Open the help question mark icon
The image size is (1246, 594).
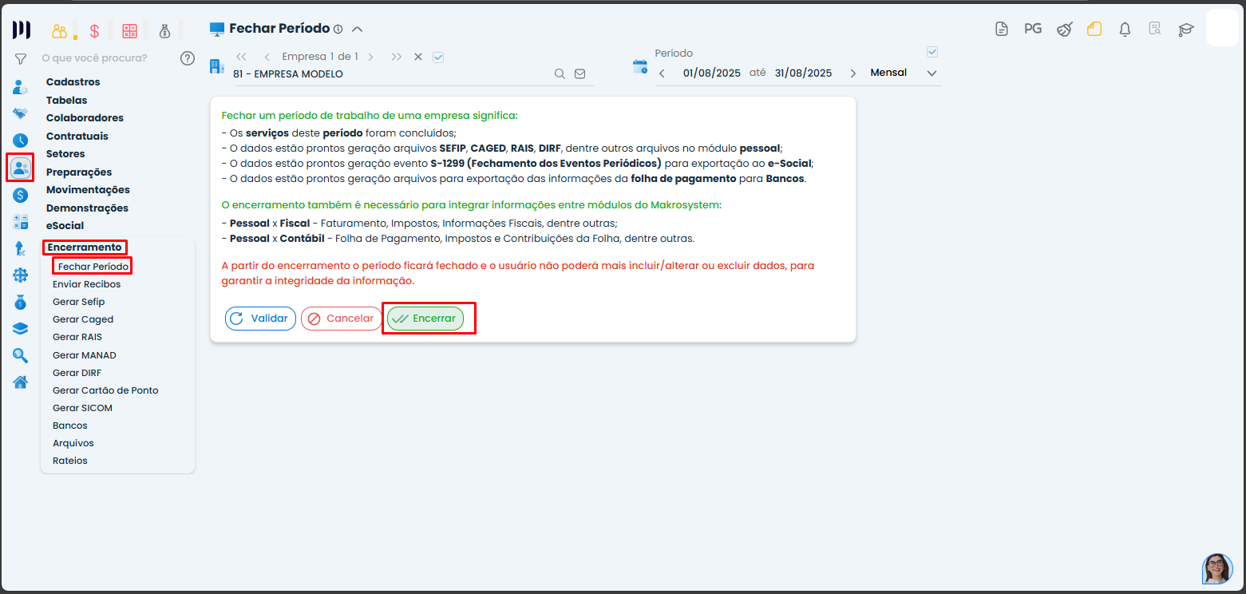pos(188,57)
